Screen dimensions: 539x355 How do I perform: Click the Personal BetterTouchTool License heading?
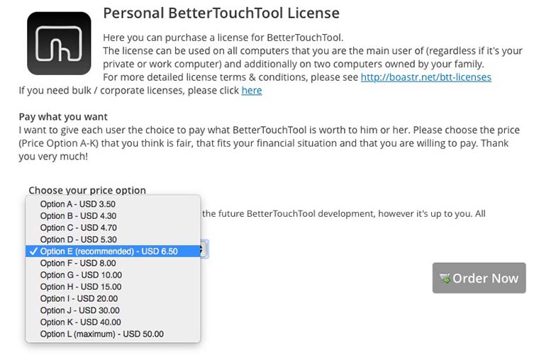pyautogui.click(x=221, y=13)
